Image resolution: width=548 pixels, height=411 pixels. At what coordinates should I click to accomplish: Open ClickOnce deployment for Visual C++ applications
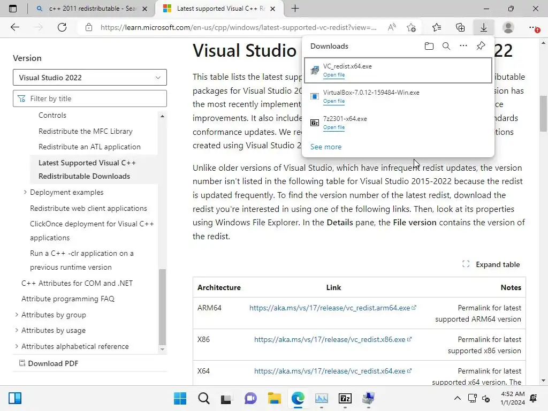(x=92, y=231)
